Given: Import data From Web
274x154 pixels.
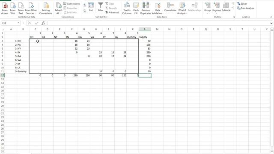Looking at the screenshot, I should [x=13, y=8].
